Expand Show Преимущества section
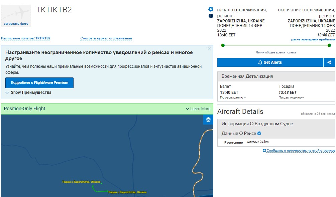The height and width of the screenshot is (197, 336). pyautogui.click(x=28, y=92)
